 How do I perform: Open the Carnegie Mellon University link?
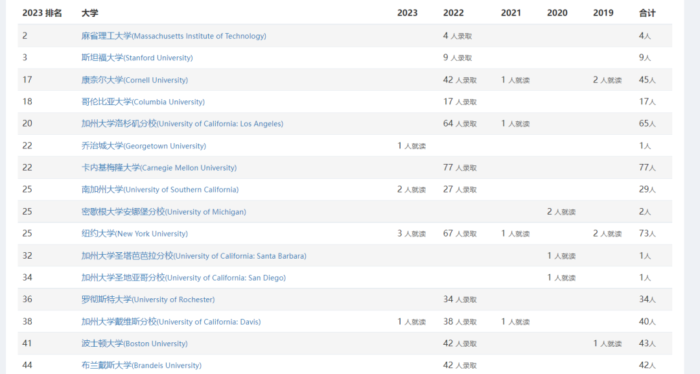[x=159, y=167]
